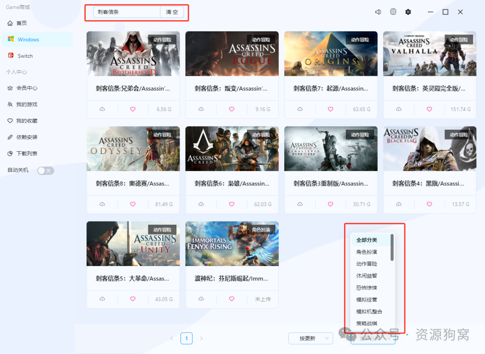Image resolution: width=485 pixels, height=354 pixels.
Task: Click the 未上传 status text
Action: coord(263,299)
